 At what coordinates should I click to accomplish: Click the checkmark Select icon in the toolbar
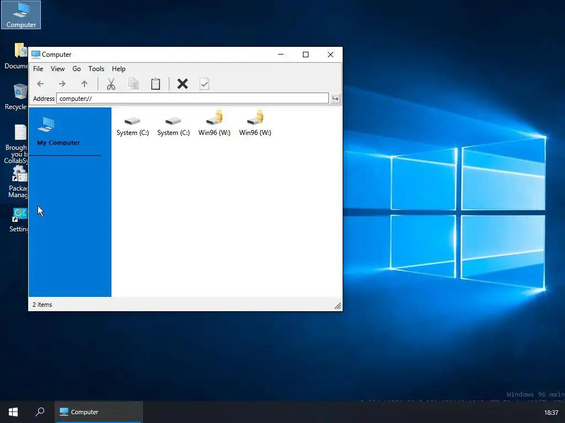point(204,84)
